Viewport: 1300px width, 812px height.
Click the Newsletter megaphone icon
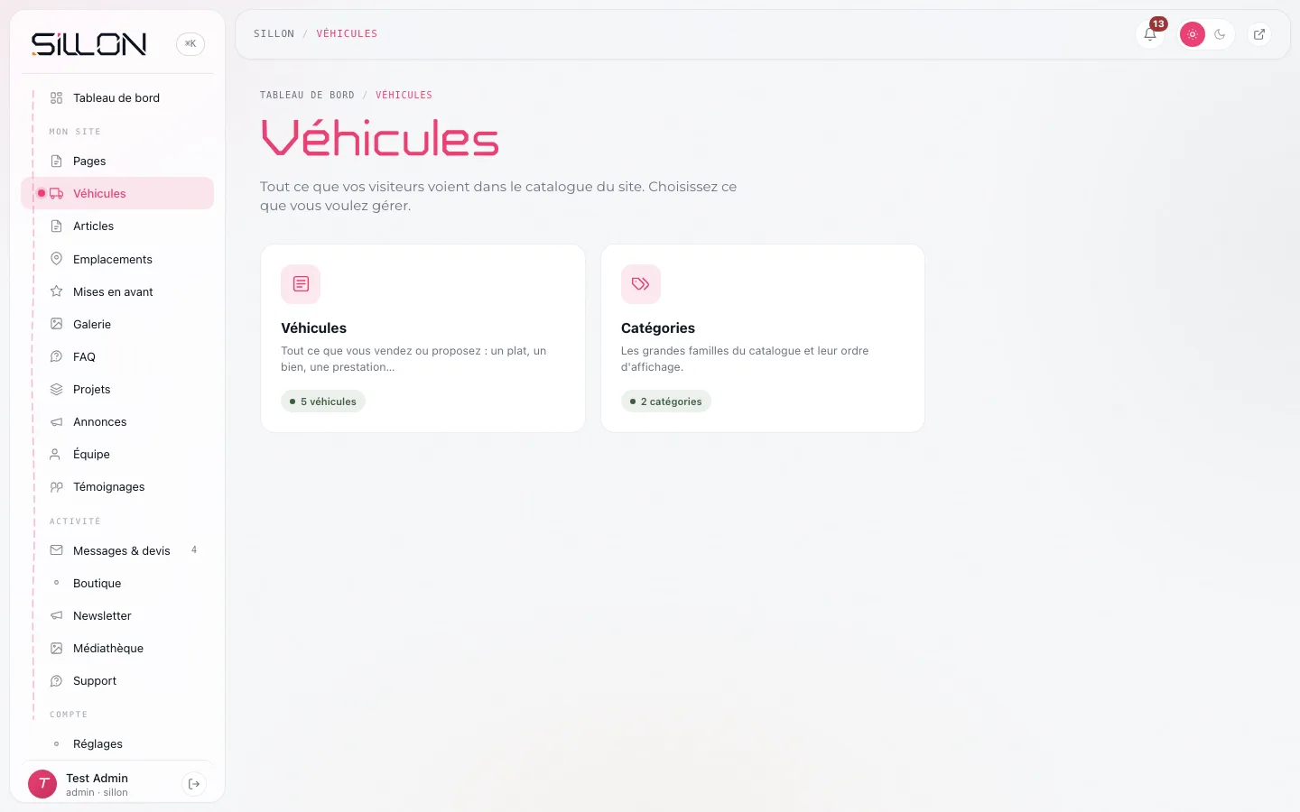(56, 615)
